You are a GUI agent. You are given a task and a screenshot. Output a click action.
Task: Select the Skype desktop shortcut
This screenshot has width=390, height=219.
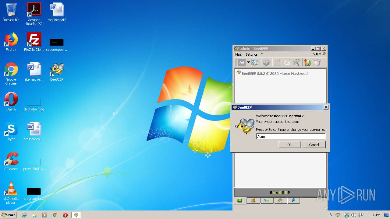point(11,131)
